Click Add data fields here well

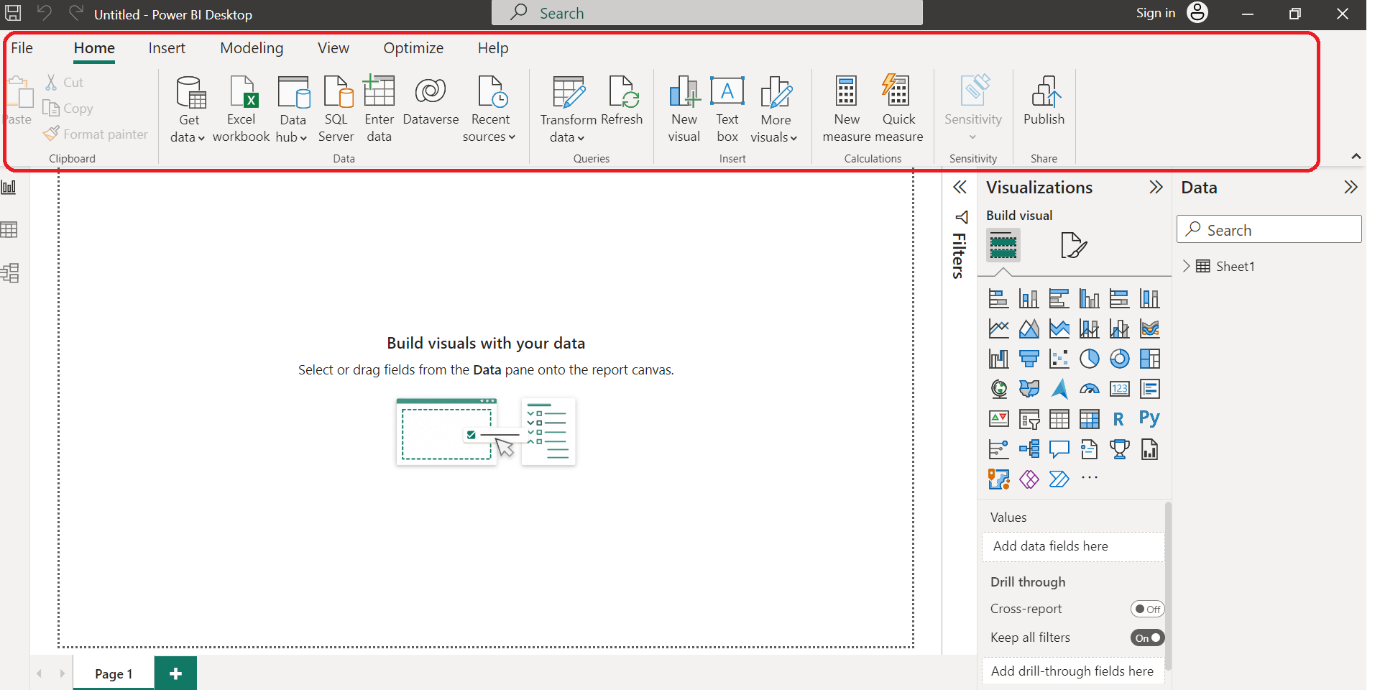pos(1073,546)
